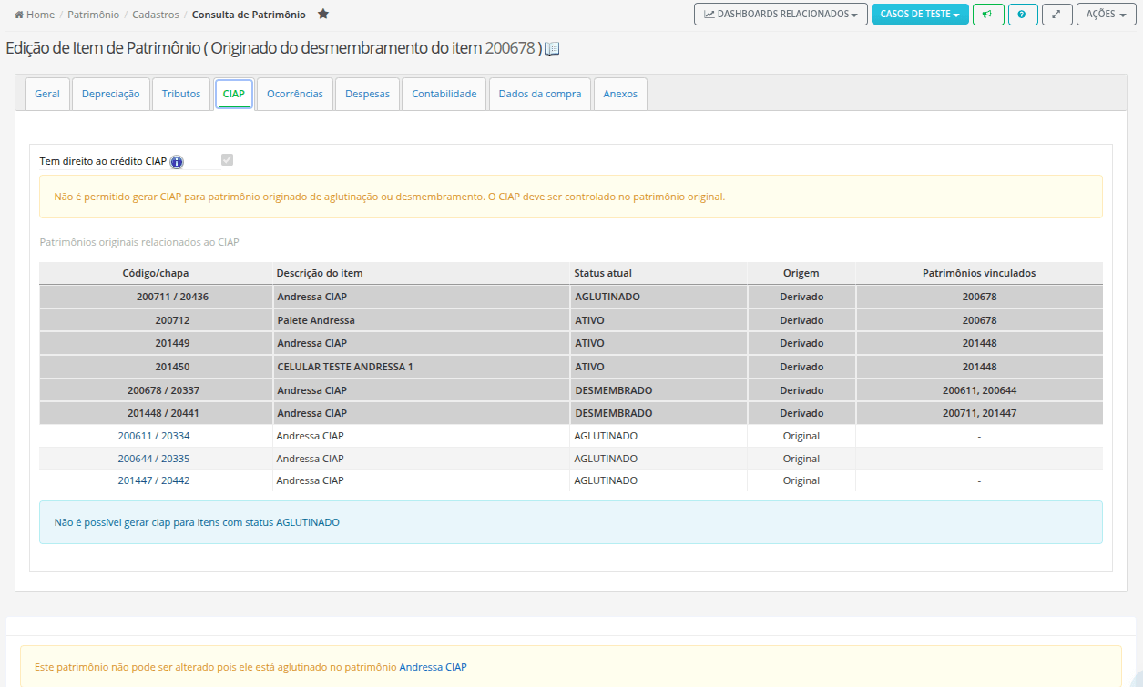1143x687 pixels.
Task: Go to the Despesas tab
Action: [367, 94]
